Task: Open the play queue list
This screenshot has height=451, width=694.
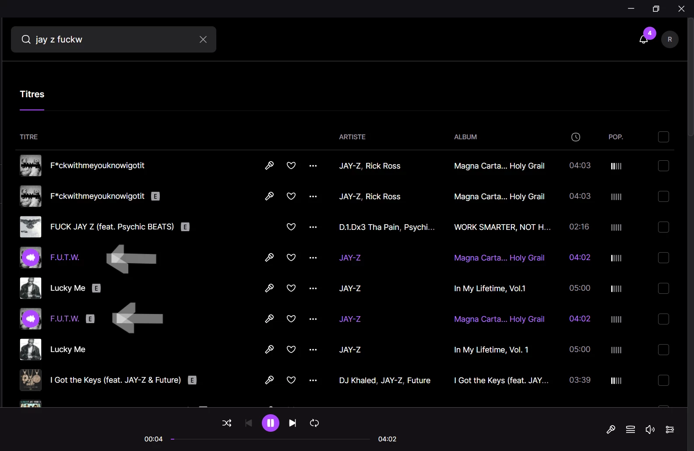Action: (631, 430)
